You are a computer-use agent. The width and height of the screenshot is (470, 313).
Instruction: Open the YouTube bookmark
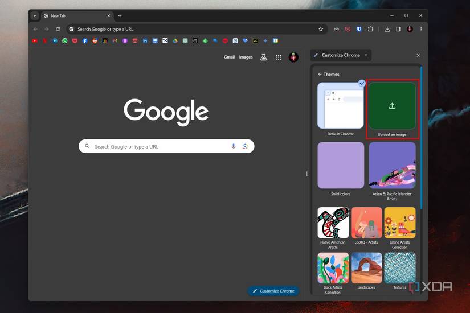[35, 41]
